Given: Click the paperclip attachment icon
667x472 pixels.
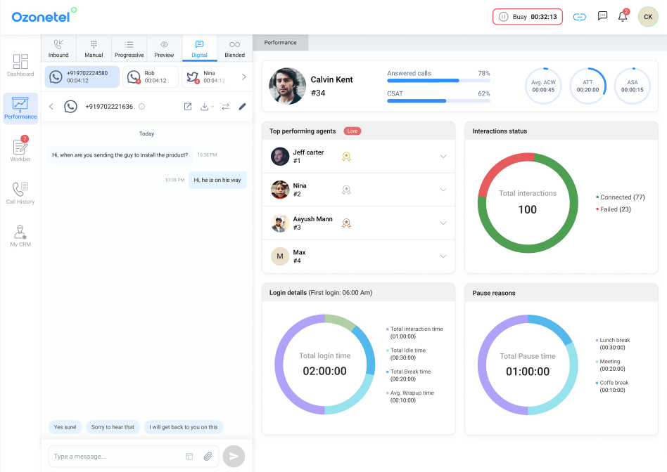Looking at the screenshot, I should 208,457.
